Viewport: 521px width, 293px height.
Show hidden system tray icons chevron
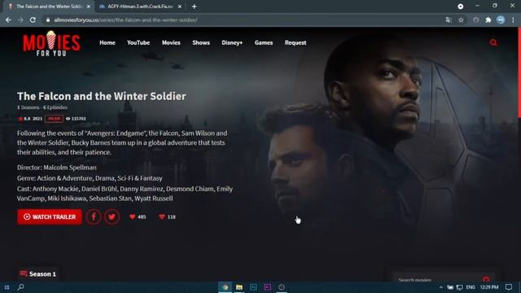coord(440,287)
